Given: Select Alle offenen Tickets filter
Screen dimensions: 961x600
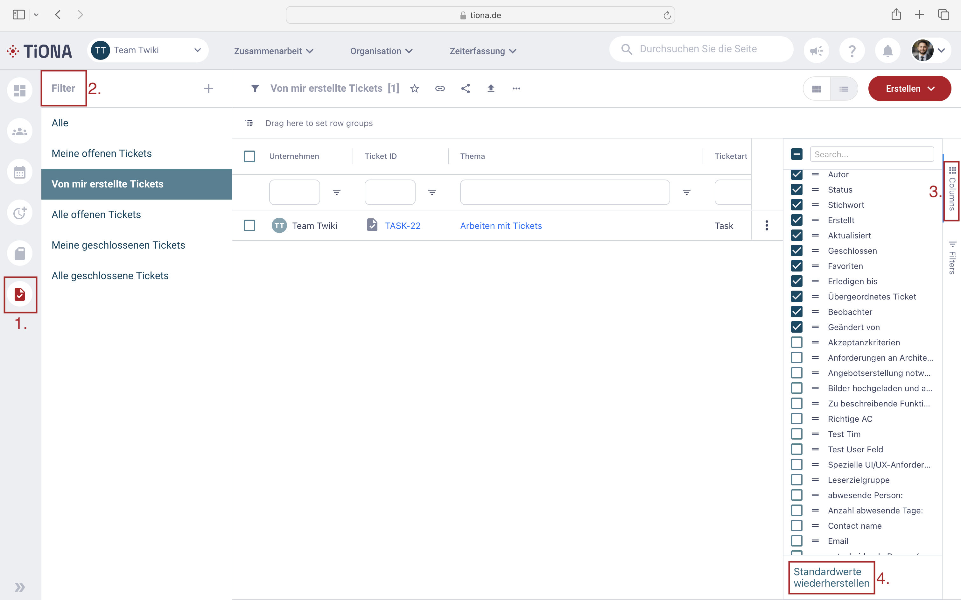Looking at the screenshot, I should pos(137,215).
